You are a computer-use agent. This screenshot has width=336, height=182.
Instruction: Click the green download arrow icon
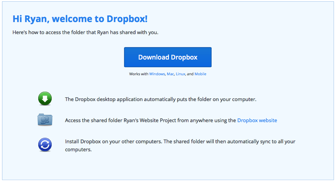(45, 99)
